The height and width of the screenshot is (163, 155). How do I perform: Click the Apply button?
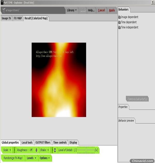click(x=112, y=10)
